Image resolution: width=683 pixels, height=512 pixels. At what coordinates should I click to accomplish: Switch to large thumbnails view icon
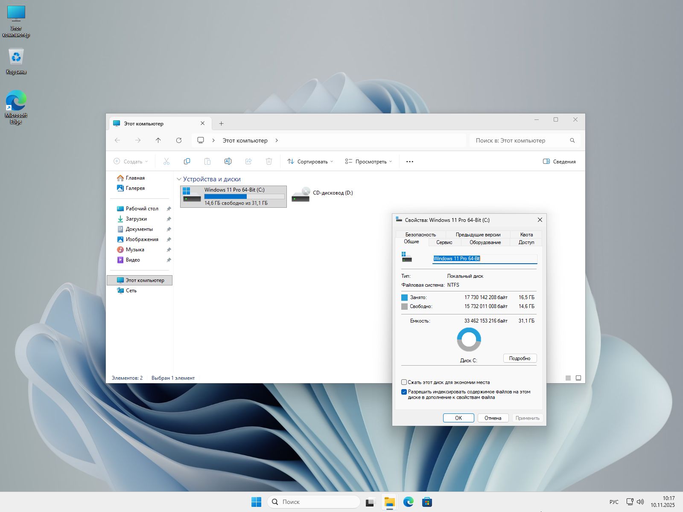pos(578,378)
